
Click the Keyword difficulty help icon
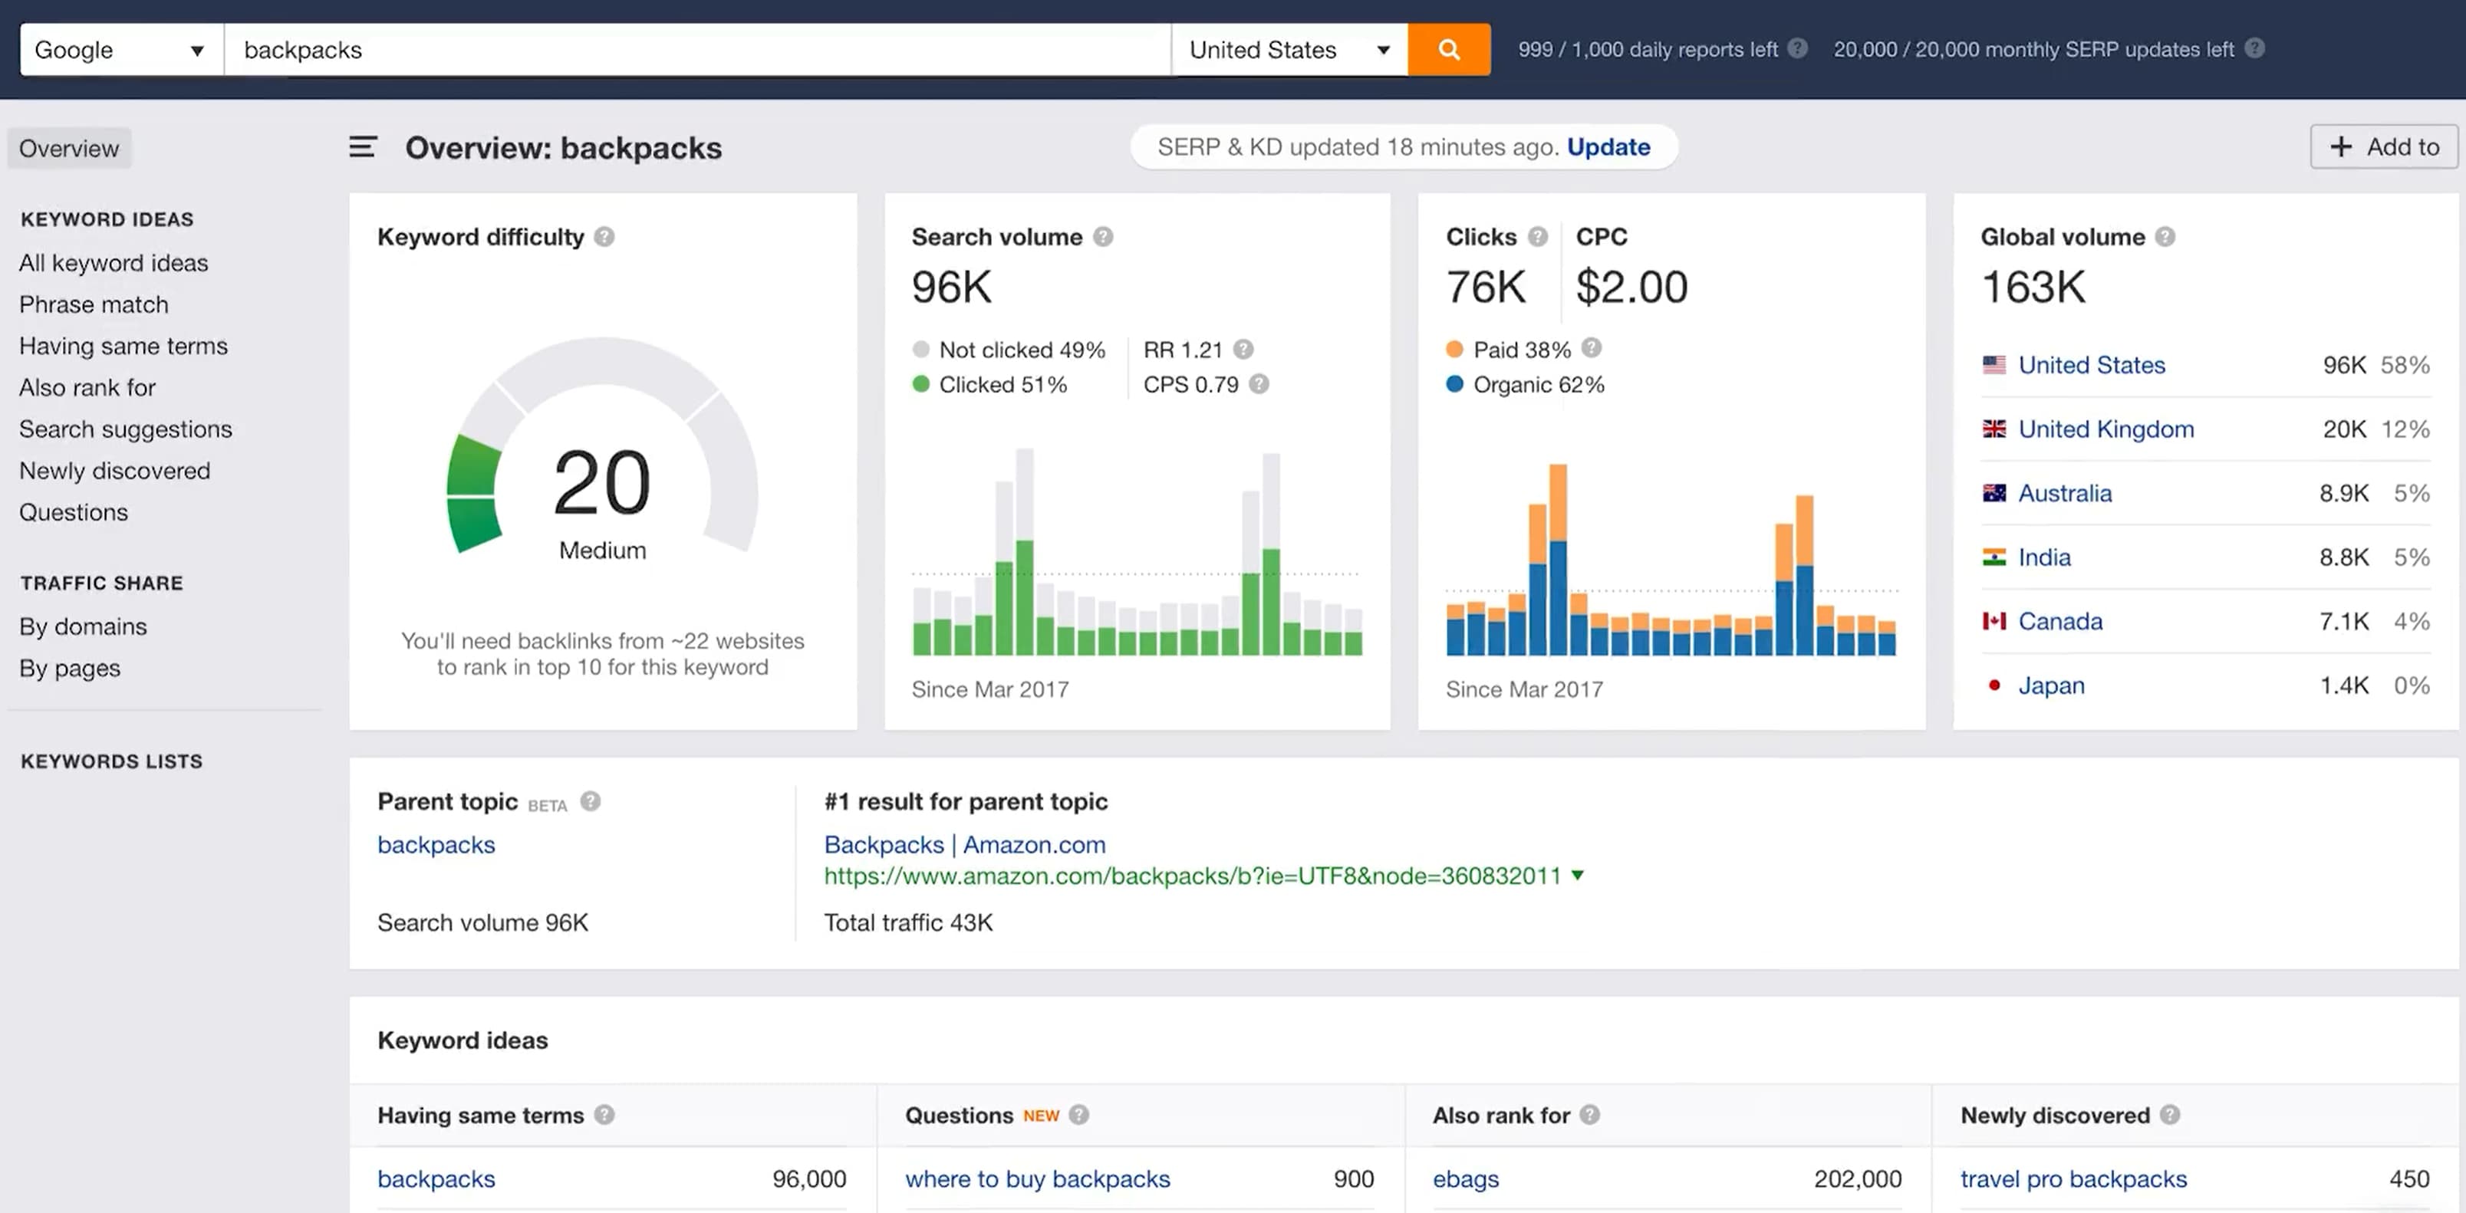click(x=604, y=236)
